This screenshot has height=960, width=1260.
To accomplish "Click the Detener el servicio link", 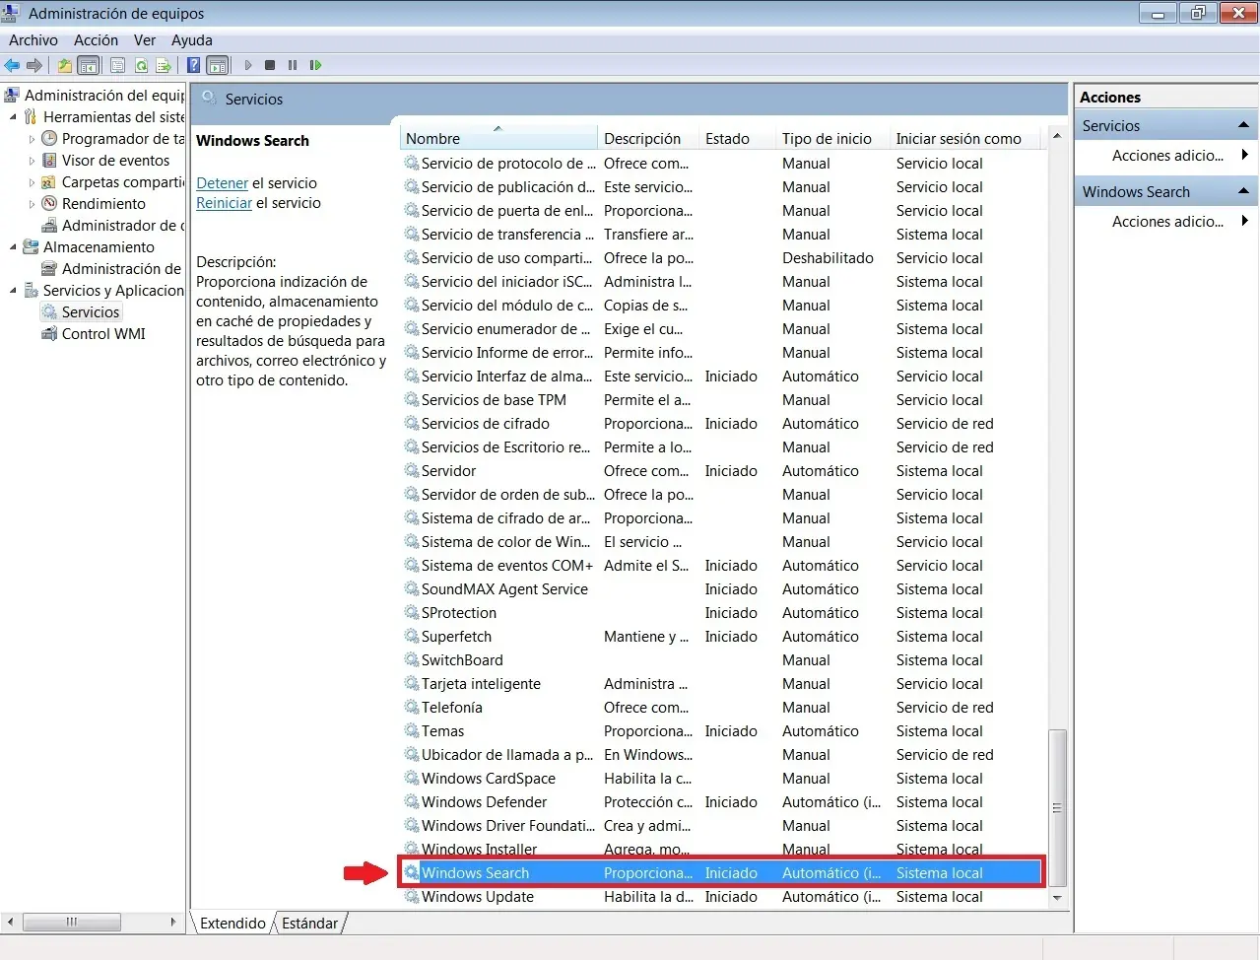I will coord(223,183).
